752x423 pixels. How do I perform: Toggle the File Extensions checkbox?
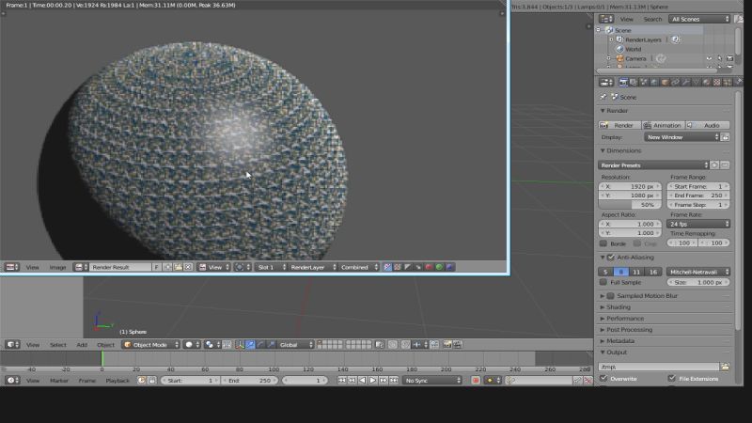[671, 379]
